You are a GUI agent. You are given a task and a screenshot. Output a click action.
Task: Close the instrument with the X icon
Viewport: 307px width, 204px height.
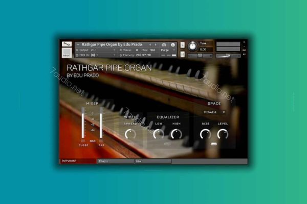click(x=244, y=42)
